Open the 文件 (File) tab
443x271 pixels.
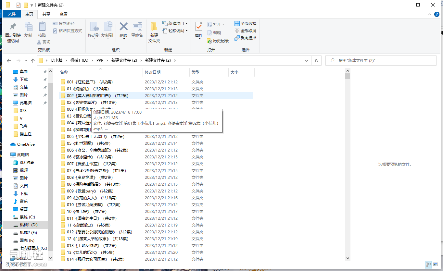tap(12, 14)
